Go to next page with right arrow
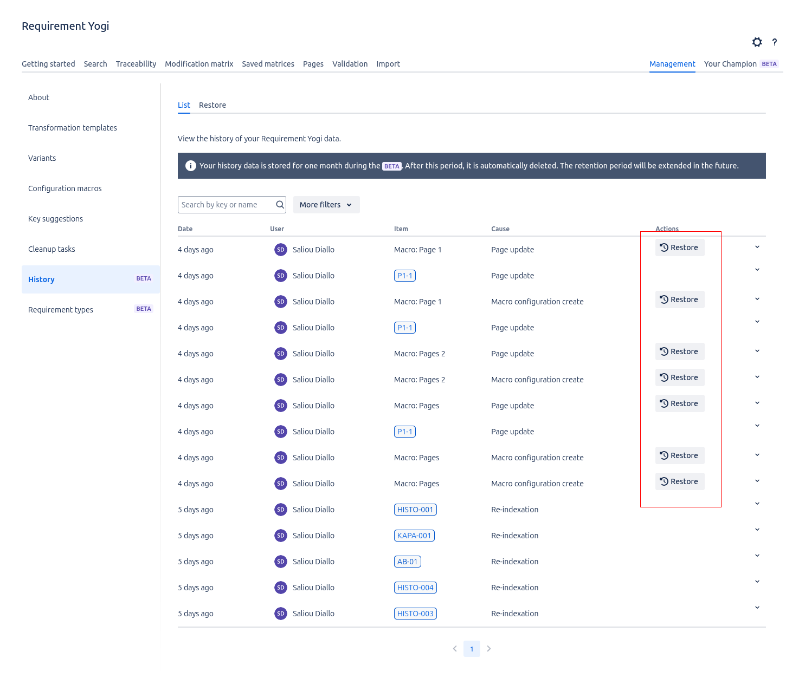Screen dimensions: 805x678 point(489,649)
